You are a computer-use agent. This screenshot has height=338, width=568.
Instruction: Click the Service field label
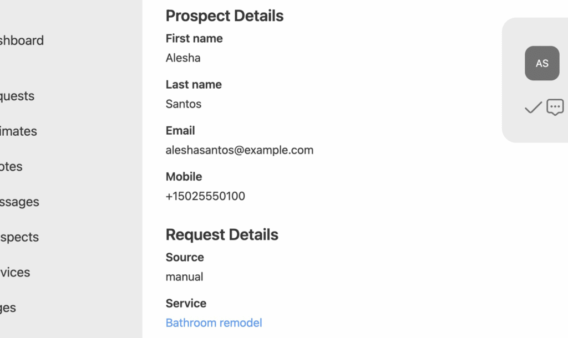[186, 303]
